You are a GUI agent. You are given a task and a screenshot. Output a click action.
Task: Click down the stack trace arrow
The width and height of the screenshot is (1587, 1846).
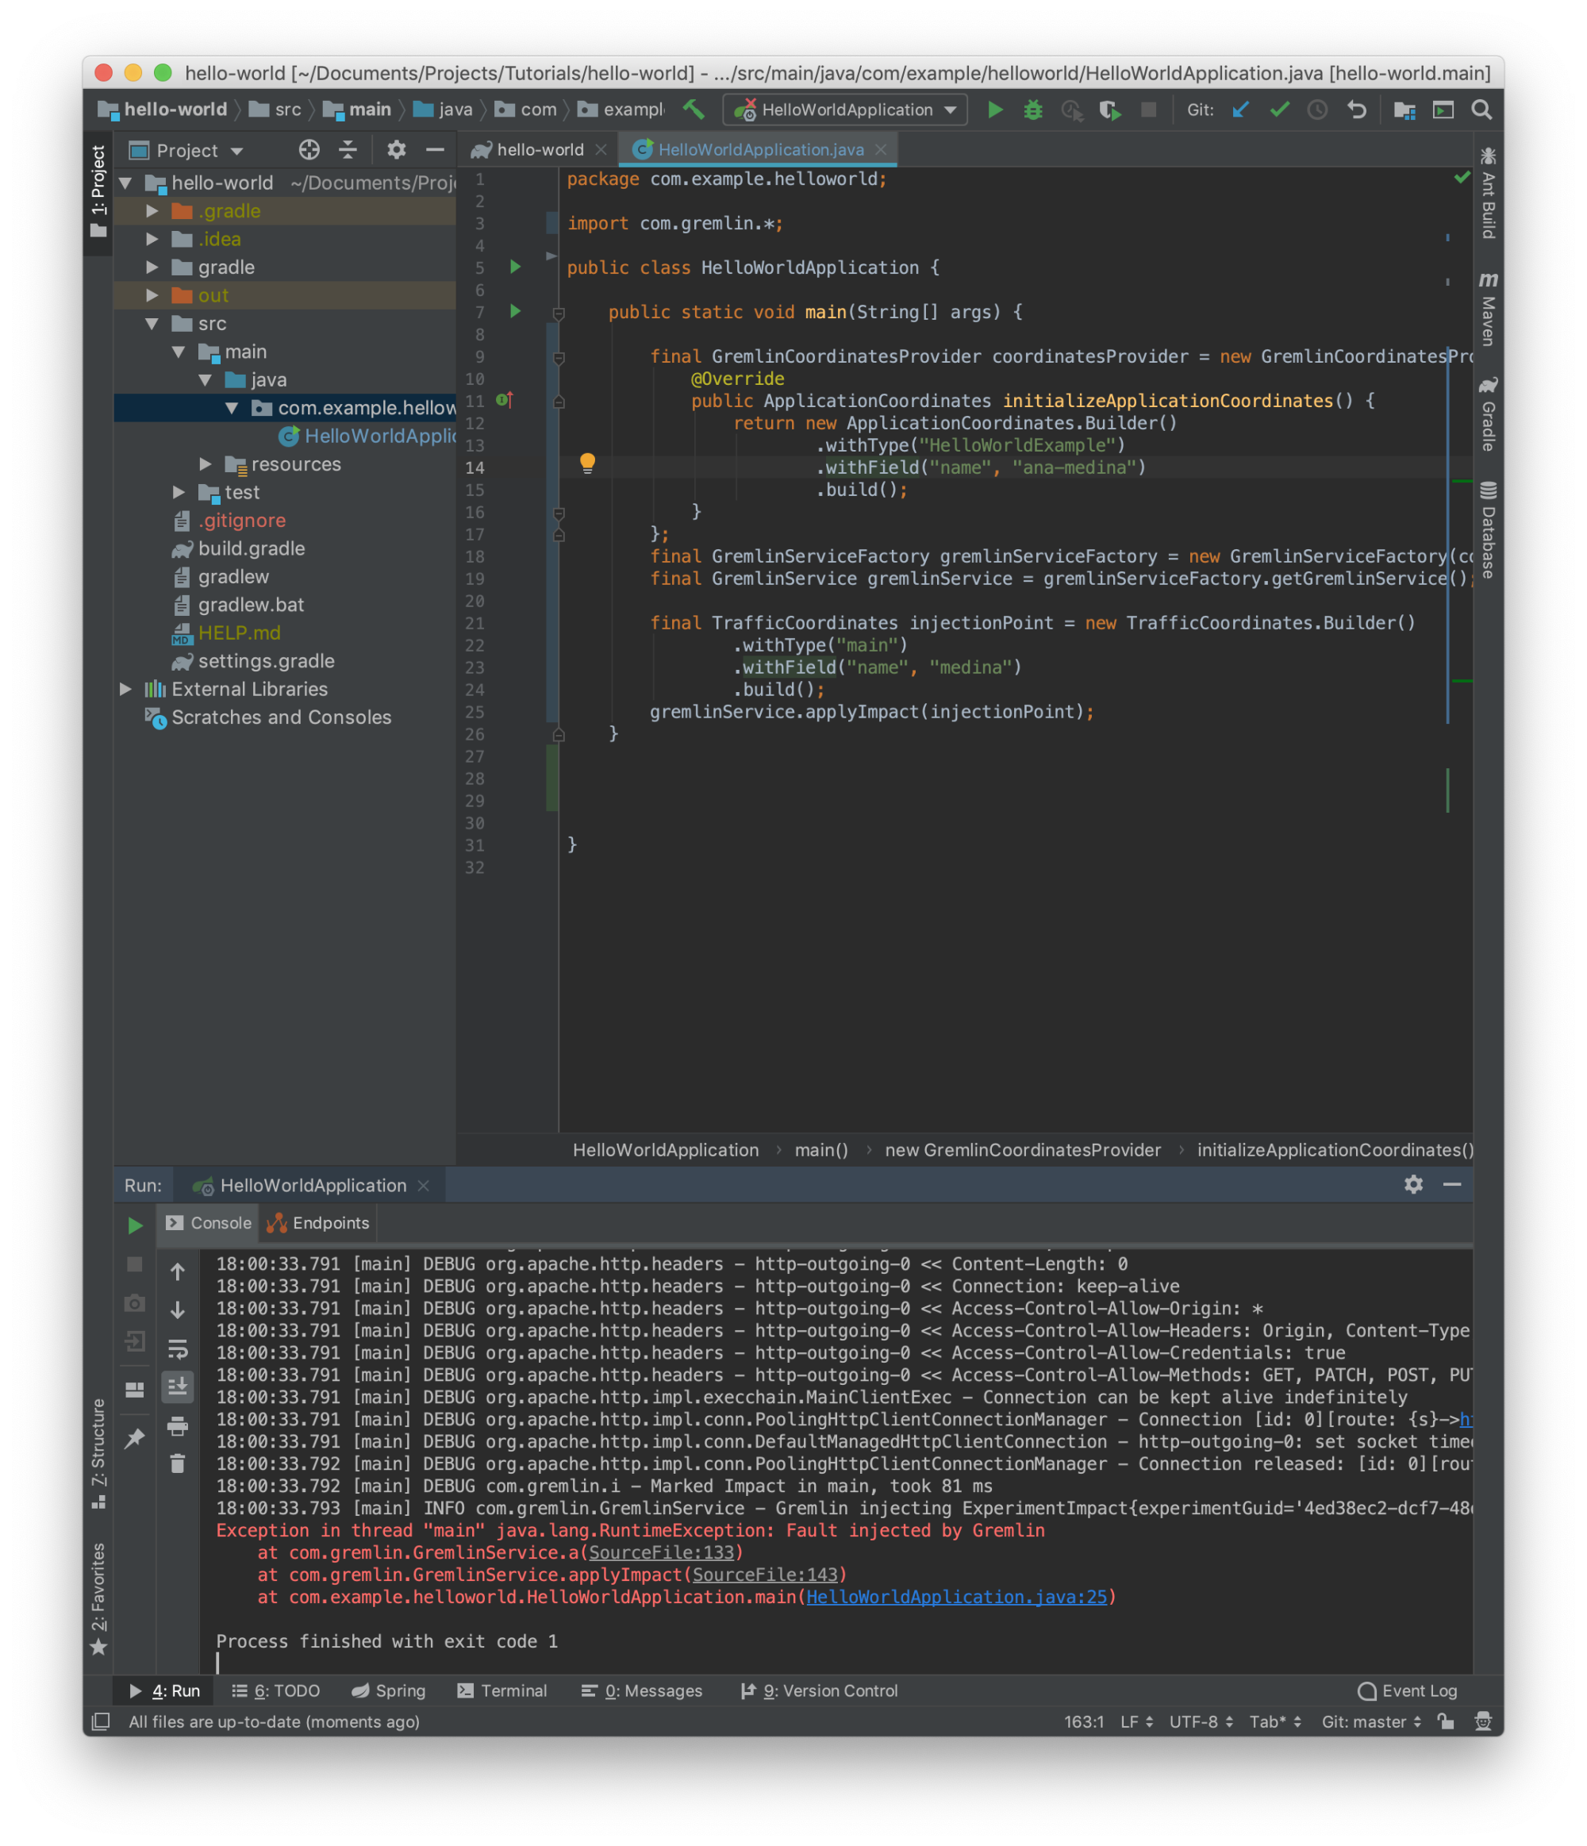tap(178, 1310)
